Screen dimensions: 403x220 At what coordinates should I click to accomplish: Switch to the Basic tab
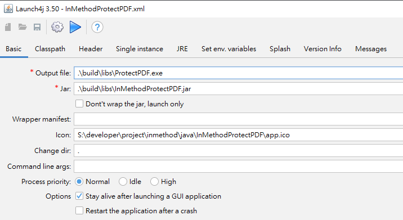(x=14, y=49)
